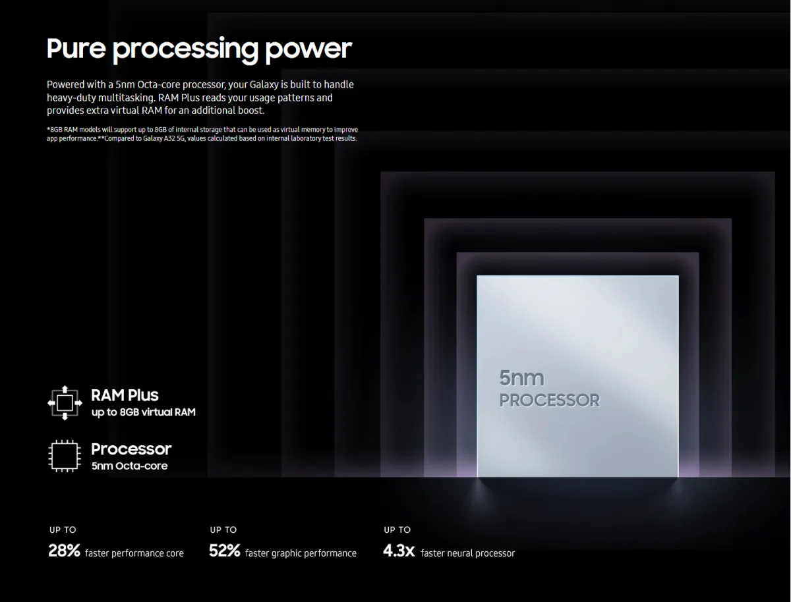791x602 pixels.
Task: Click "UP TO" above the 28% figure
Action: tap(63, 530)
